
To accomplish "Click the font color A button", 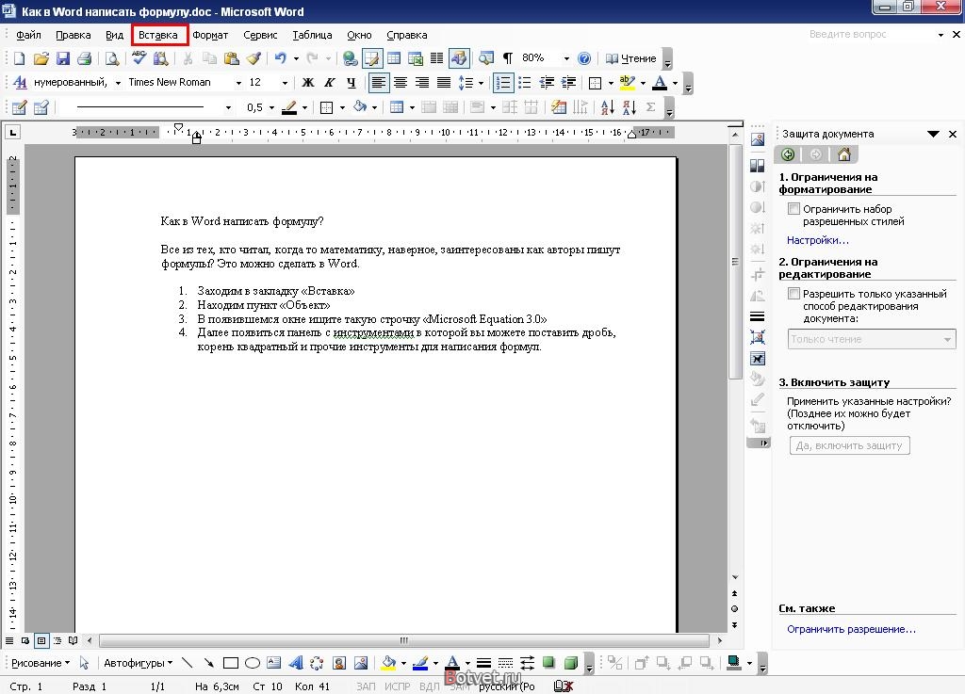I will (660, 82).
